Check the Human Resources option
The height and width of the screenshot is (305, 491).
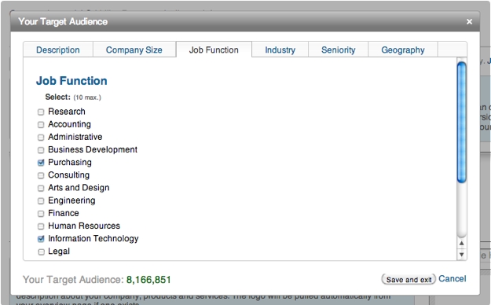[x=41, y=226]
